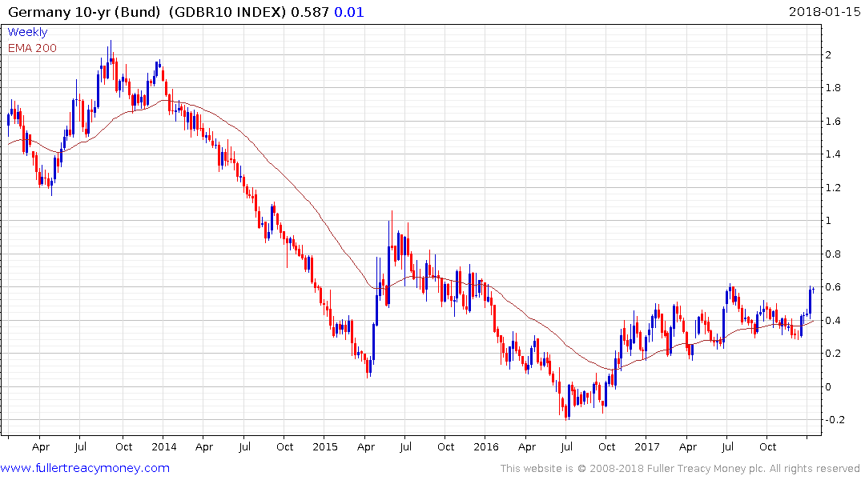
Task: Click the x-axis label '2014'
Action: (164, 446)
